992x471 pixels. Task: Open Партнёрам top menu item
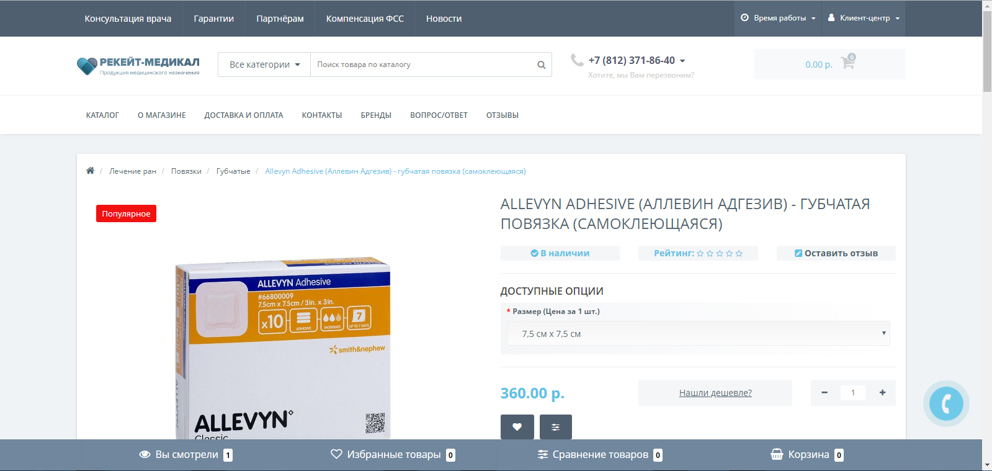[x=280, y=19]
